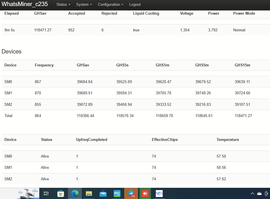The height and width of the screenshot is (199, 270).
Task: Click SM1 in the status table
Action: 8,168
